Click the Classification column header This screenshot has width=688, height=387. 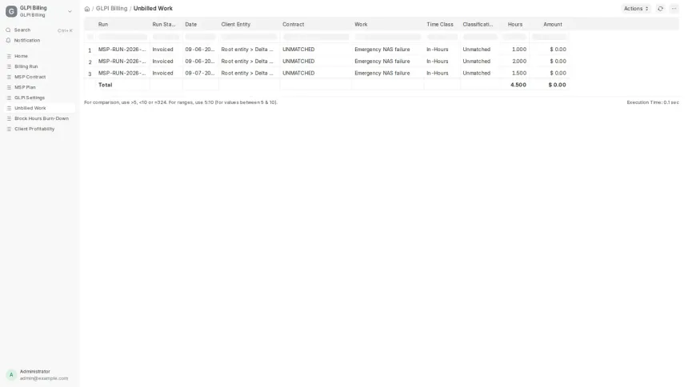tap(481, 25)
